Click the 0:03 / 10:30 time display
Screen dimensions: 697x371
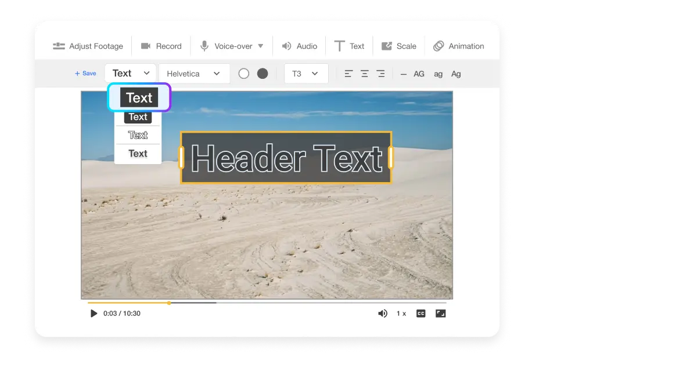(x=122, y=314)
